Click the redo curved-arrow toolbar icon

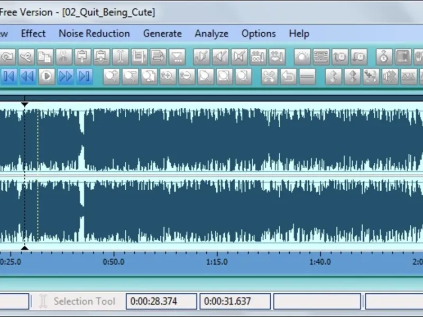tap(7, 57)
